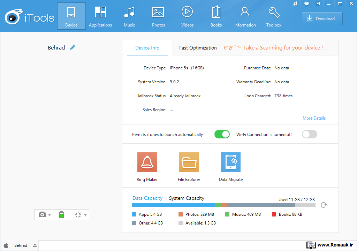The image size is (357, 251).
Task: Click the 'iPhone 5s (16GB)' device type value
Action: point(187,68)
